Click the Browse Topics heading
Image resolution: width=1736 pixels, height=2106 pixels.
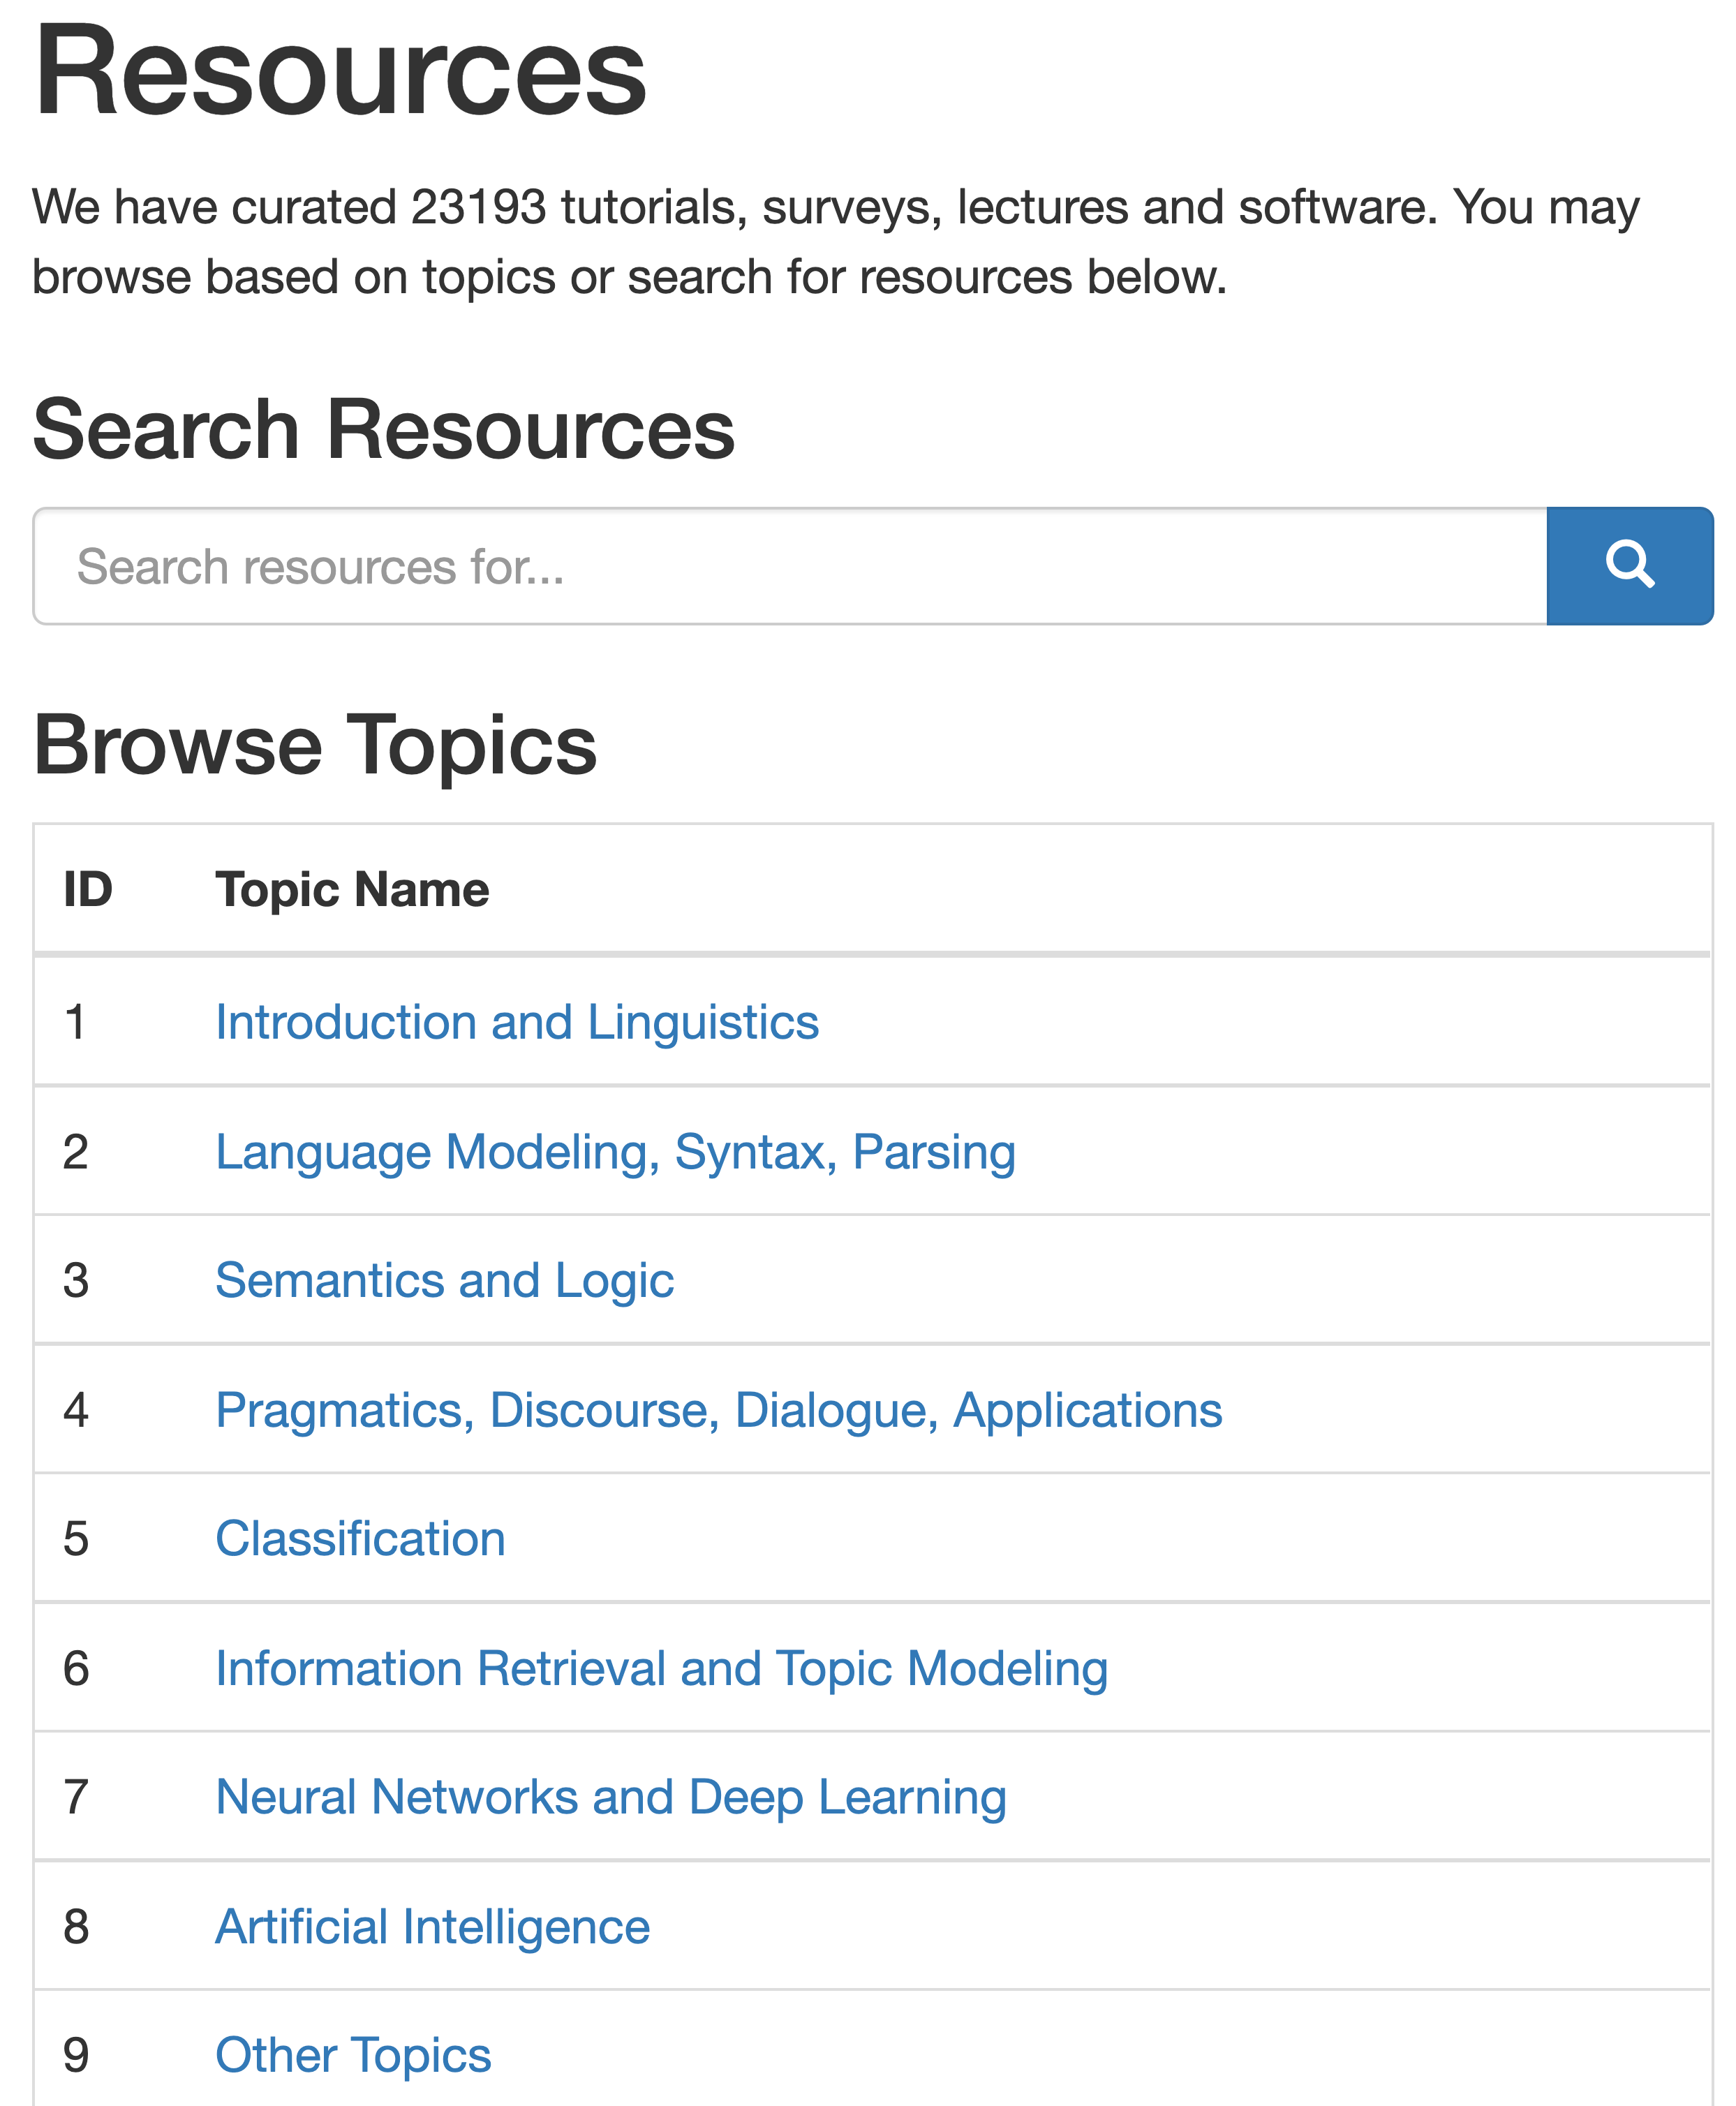pos(315,745)
